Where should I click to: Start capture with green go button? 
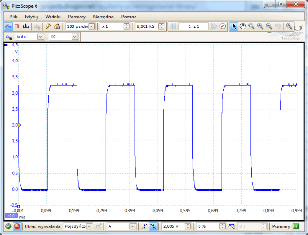coord(8,226)
